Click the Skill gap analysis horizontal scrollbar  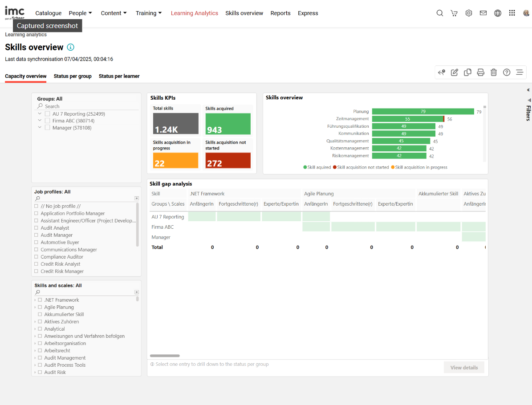(x=165, y=356)
